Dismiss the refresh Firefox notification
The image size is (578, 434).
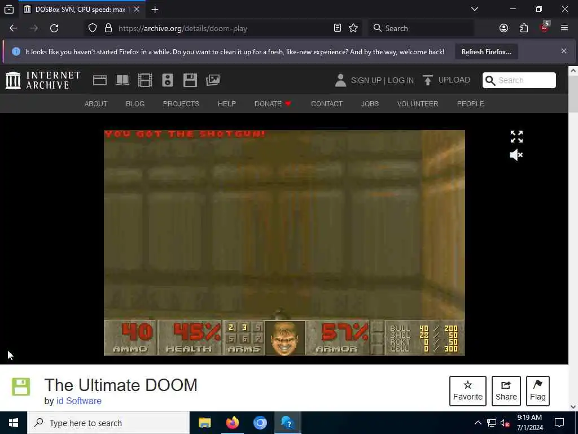(x=564, y=51)
